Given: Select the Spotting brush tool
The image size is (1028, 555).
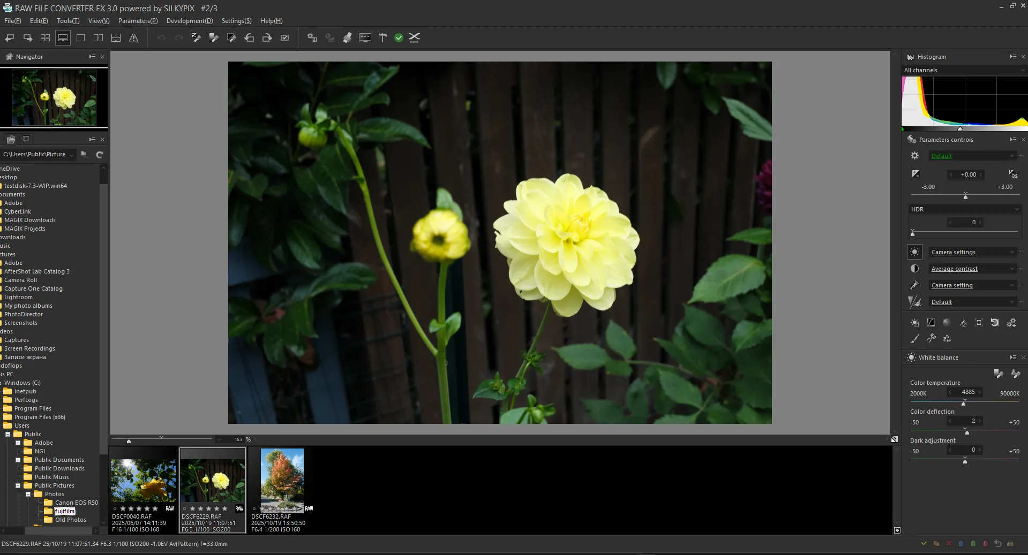Looking at the screenshot, I should click(915, 338).
